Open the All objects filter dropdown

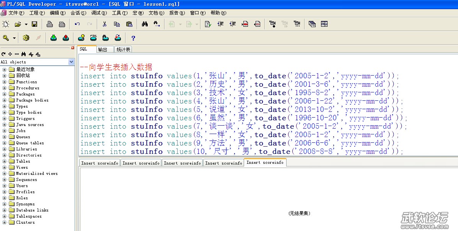[x=71, y=62]
